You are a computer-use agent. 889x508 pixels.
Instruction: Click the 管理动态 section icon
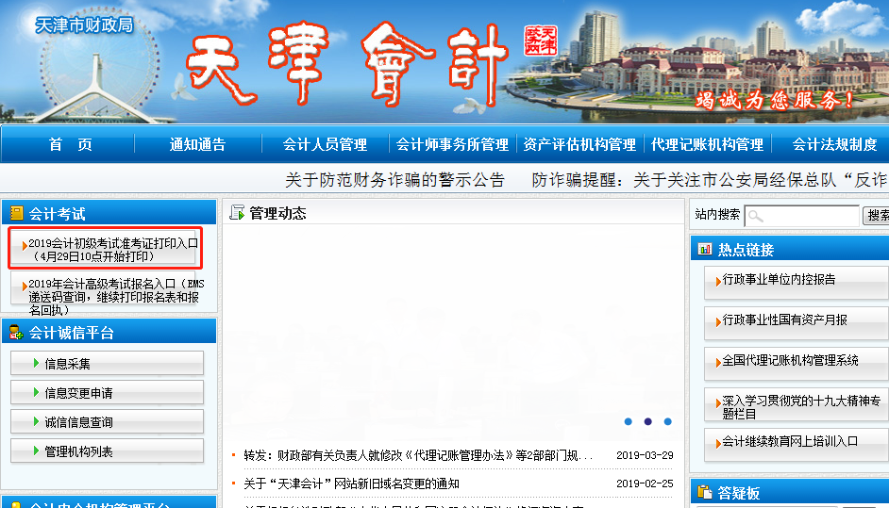coord(237,213)
